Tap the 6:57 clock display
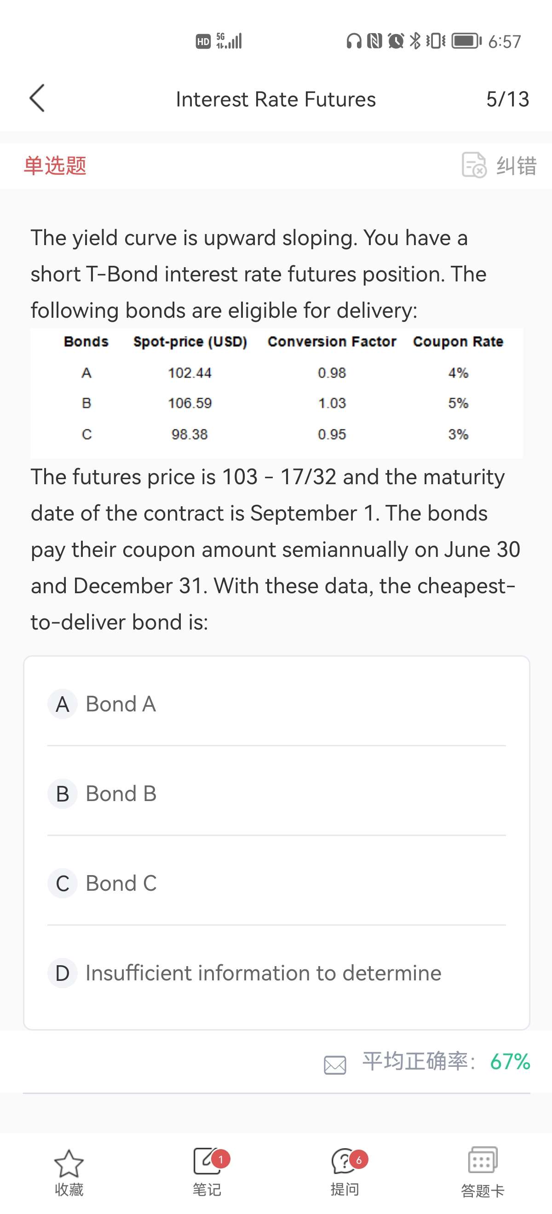 click(504, 41)
